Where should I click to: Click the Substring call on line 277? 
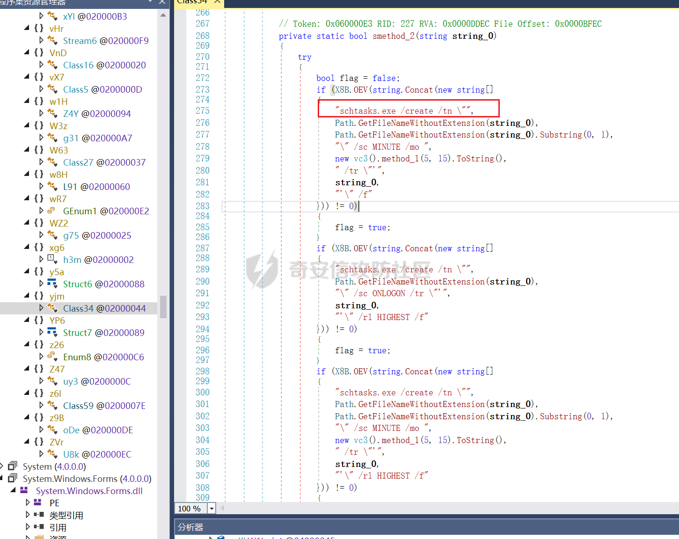561,135
